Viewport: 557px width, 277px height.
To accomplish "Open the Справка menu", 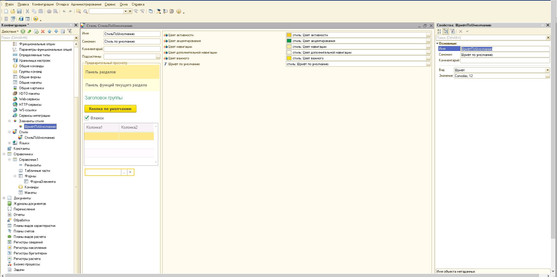I will [138, 4].
